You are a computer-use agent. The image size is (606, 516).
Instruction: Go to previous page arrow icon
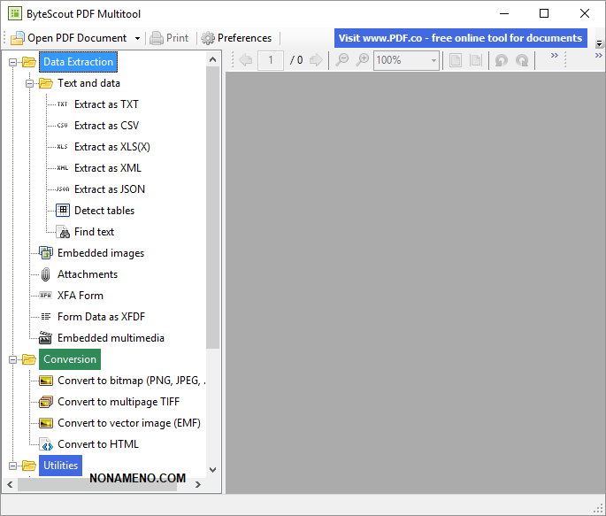pyautogui.click(x=246, y=60)
